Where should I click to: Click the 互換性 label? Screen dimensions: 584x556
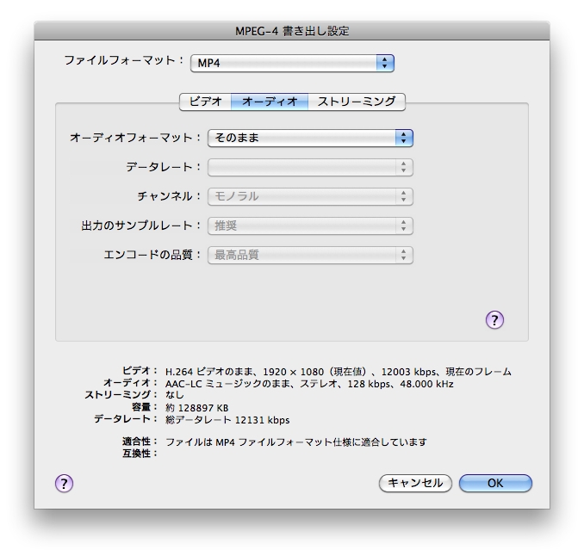pyautogui.click(x=140, y=454)
